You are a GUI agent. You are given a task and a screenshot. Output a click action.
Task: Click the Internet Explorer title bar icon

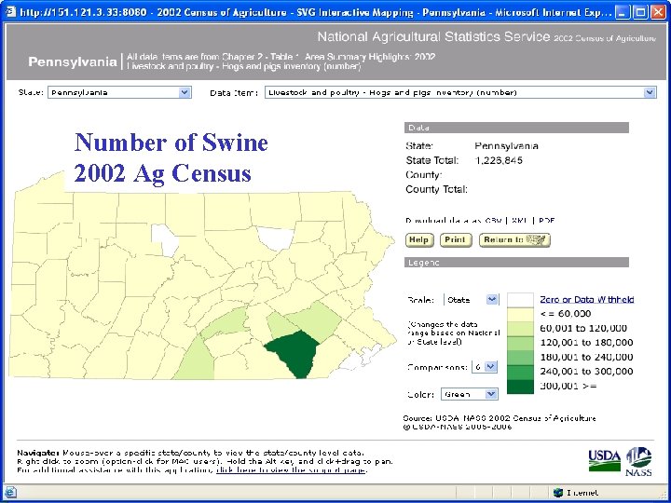10,12
